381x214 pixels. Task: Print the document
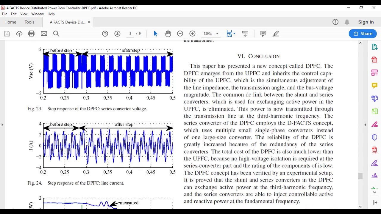[x=31, y=34]
